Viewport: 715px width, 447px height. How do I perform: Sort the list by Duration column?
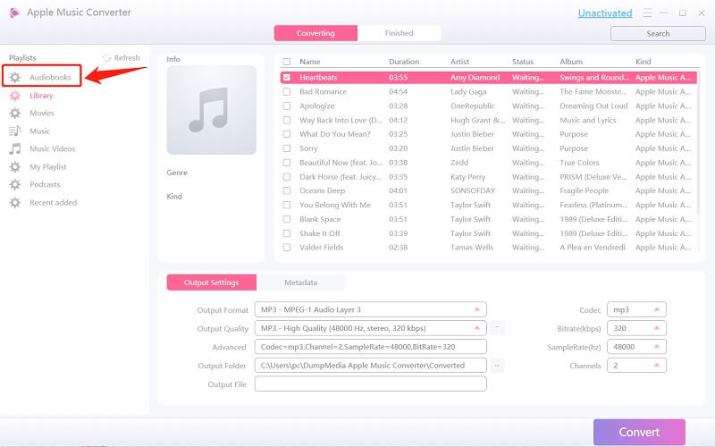[x=404, y=62]
